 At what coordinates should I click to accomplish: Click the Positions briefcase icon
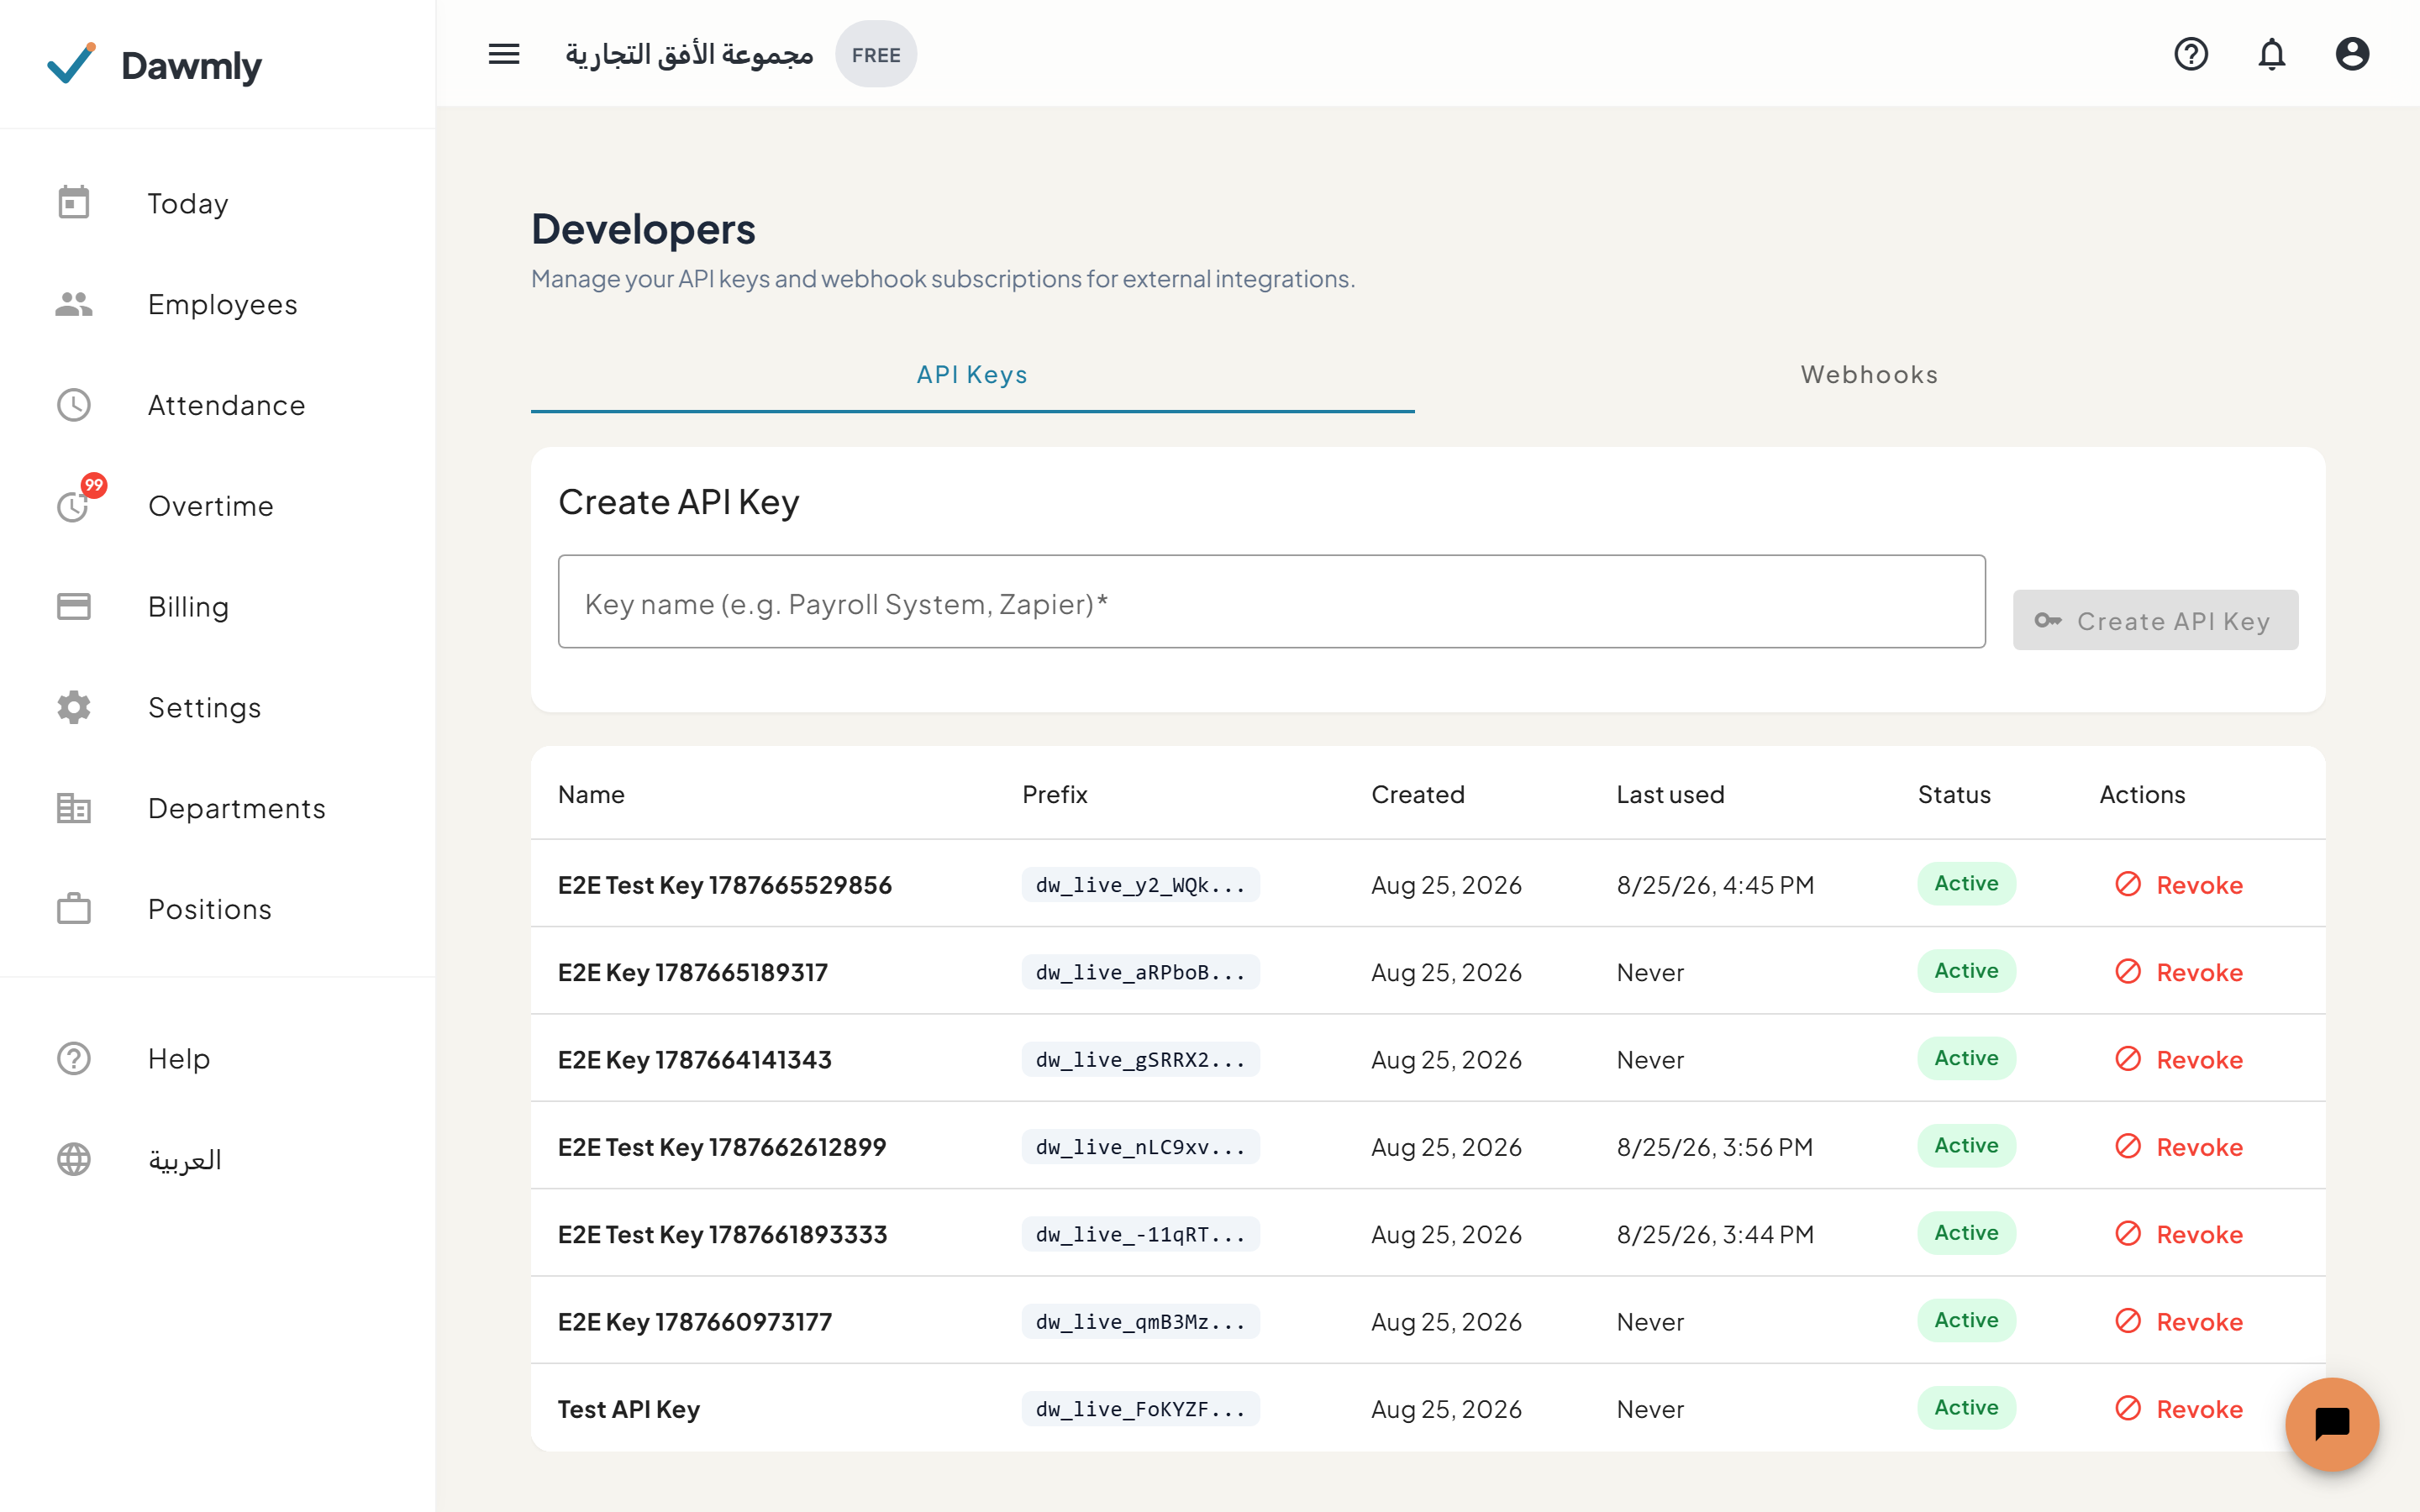[74, 908]
